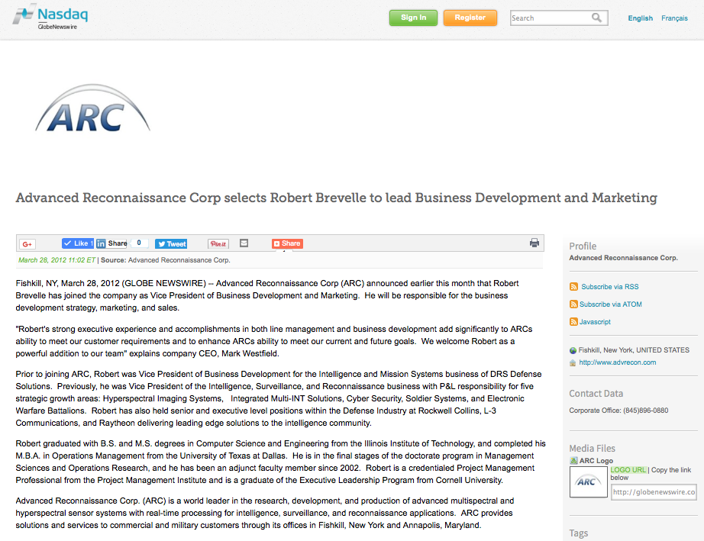Click the date 'March 28, 2012 11:02 ET'

tap(57, 260)
